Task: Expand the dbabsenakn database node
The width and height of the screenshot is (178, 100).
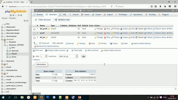Action: click(x=2, y=27)
